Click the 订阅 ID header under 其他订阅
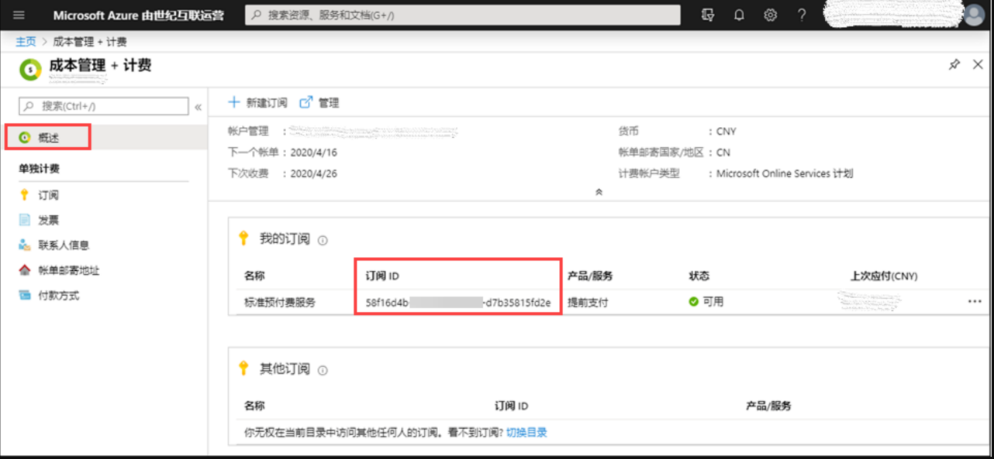Viewport: 994px width, 459px height. tap(512, 406)
